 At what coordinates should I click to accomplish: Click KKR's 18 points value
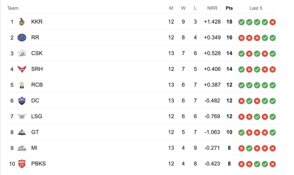pos(229,22)
